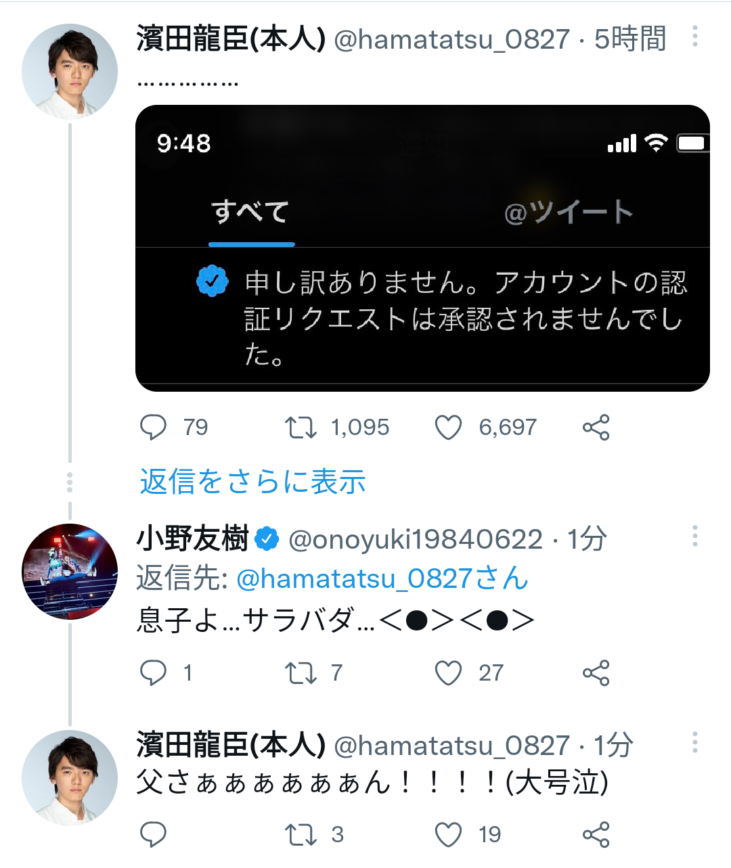Reply to the top tweet with 79 replies

pyautogui.click(x=153, y=428)
